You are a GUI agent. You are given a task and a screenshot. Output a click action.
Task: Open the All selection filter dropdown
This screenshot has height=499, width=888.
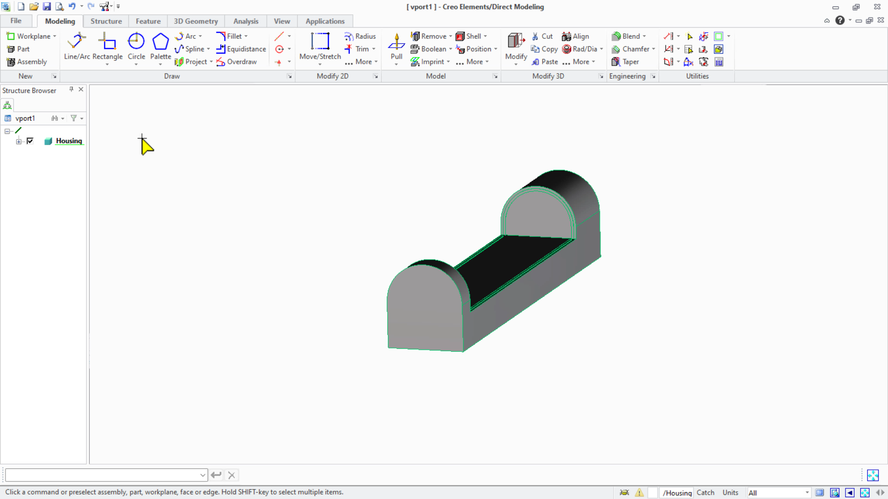807,493
